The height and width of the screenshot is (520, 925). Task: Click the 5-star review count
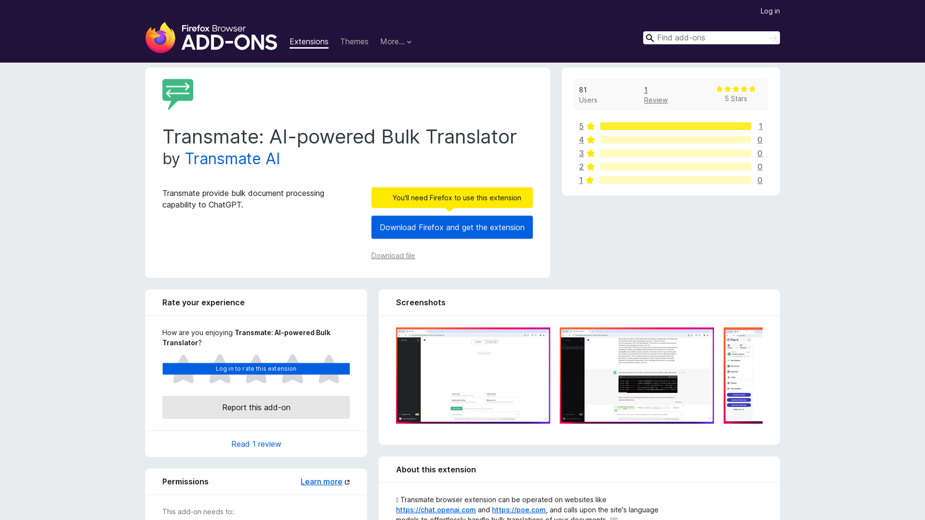760,126
